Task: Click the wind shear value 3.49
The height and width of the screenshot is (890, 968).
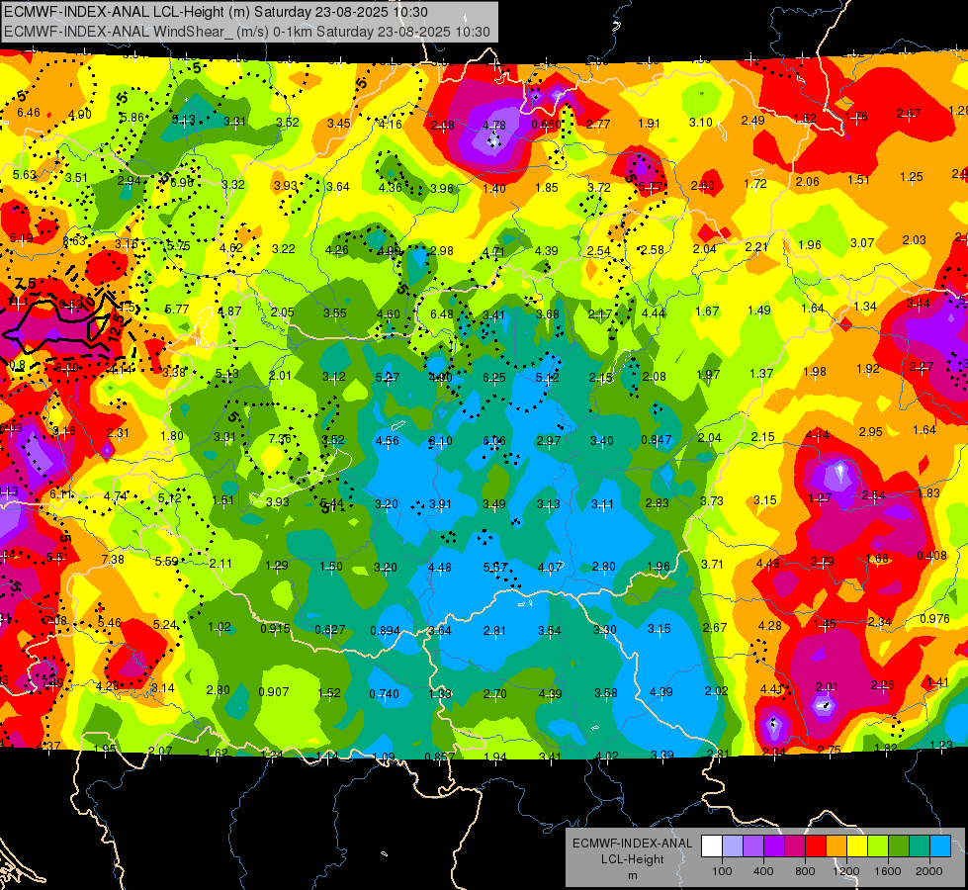Action: tap(493, 504)
